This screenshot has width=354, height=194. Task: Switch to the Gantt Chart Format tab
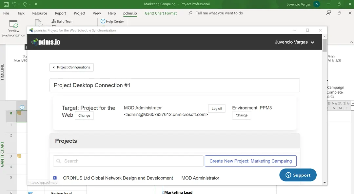161,13
